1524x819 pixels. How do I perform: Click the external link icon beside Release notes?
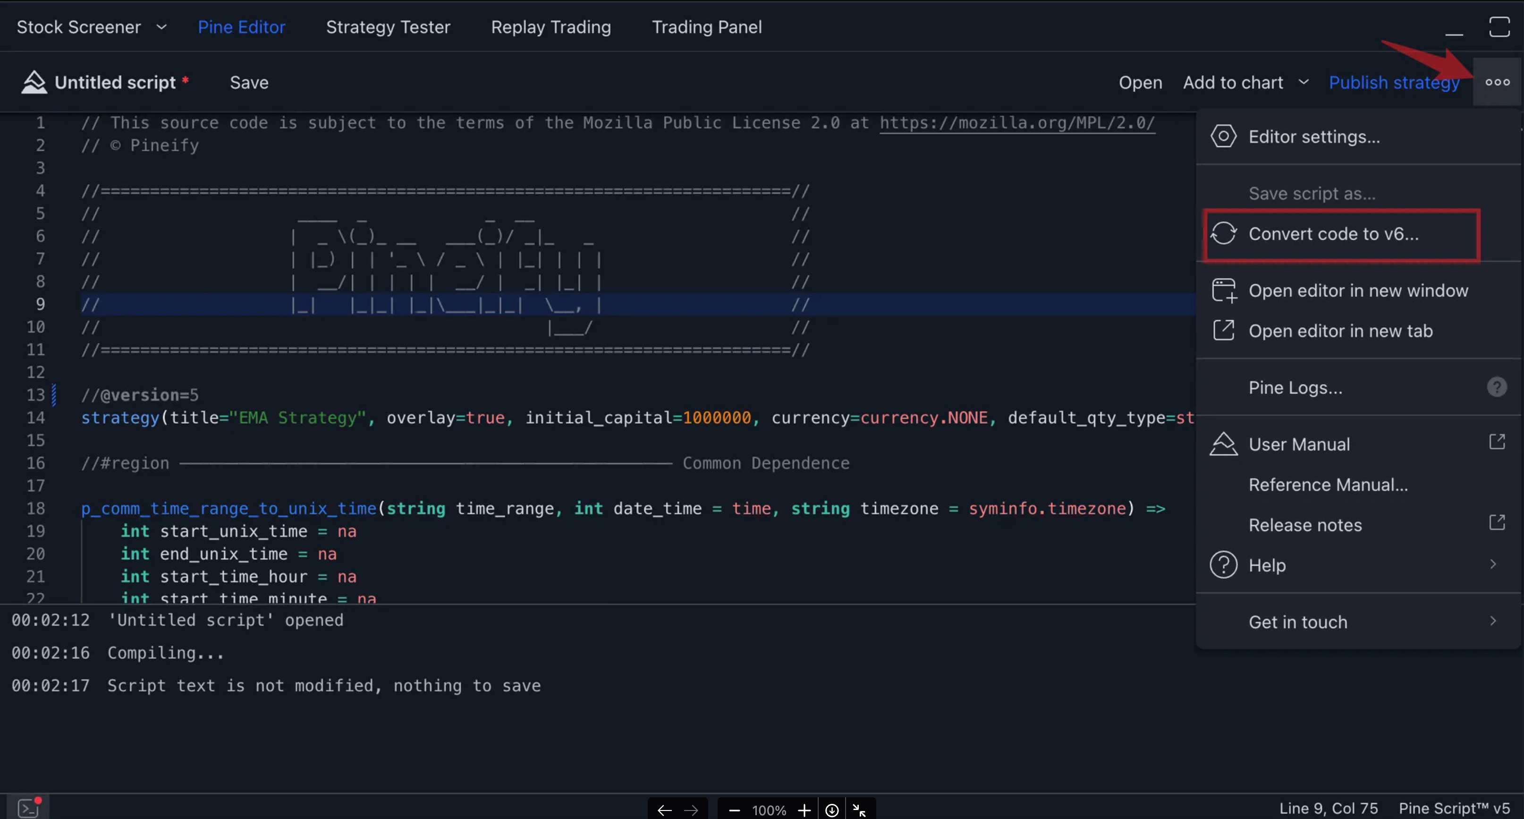1496,522
